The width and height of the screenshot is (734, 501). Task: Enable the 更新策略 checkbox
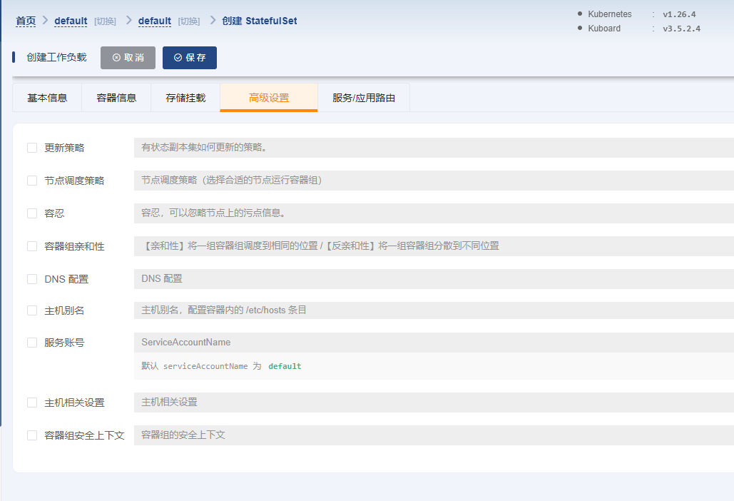click(x=32, y=148)
